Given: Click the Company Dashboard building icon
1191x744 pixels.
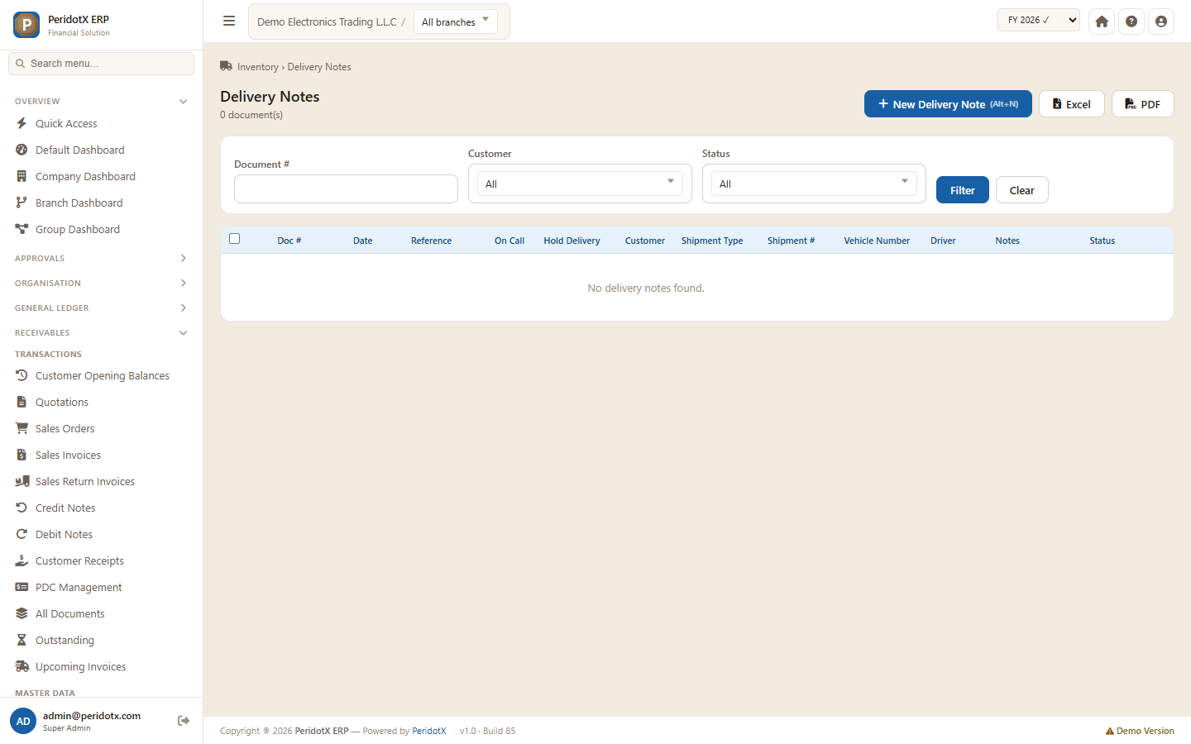Looking at the screenshot, I should 22,176.
